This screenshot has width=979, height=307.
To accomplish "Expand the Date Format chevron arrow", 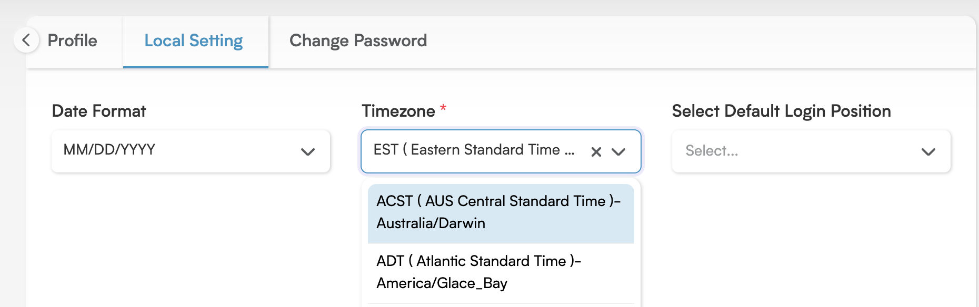I will click(x=308, y=152).
